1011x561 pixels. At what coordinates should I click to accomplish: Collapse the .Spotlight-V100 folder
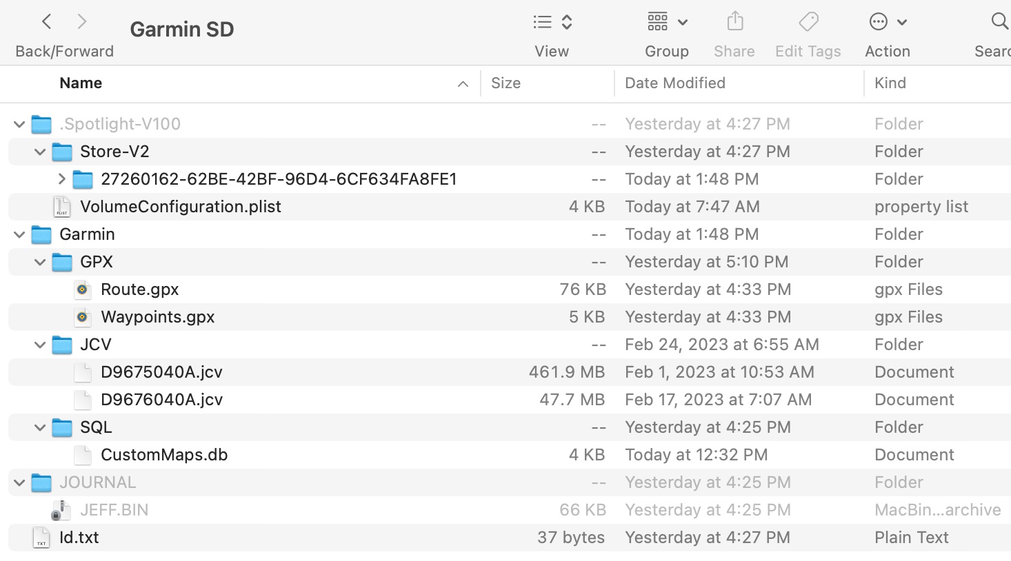[19, 125]
